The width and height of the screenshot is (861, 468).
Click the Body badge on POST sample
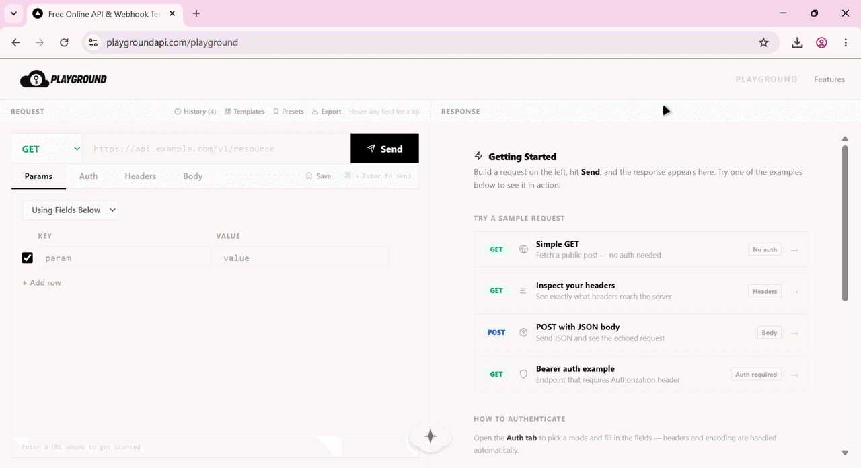(x=770, y=333)
